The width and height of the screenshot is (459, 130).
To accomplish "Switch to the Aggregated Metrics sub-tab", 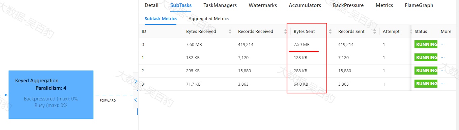I will coord(208,19).
